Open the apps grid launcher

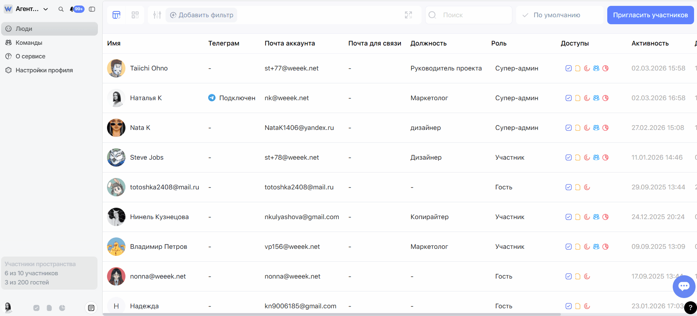pos(91,308)
